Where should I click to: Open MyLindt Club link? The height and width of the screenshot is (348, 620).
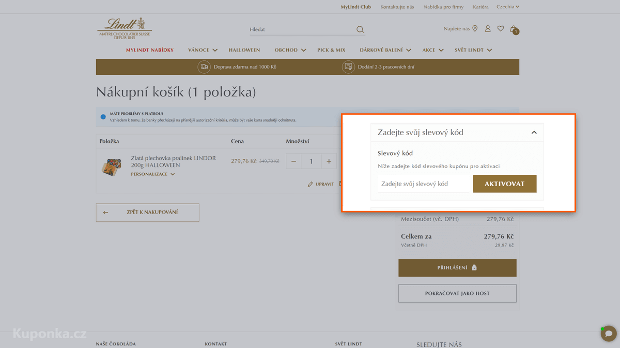click(x=356, y=7)
